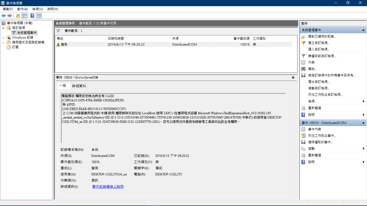Click the 尋找 binoculars icon
367x206 pixels.
[x=303, y=69]
